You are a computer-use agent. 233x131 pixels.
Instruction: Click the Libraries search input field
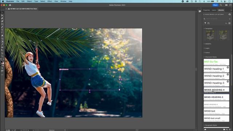(x=217, y=19)
